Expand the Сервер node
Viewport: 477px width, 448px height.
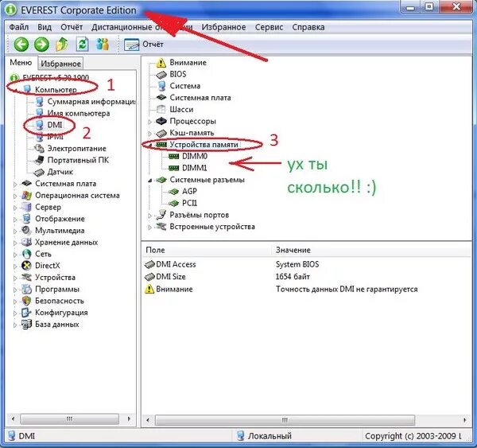click(x=14, y=208)
